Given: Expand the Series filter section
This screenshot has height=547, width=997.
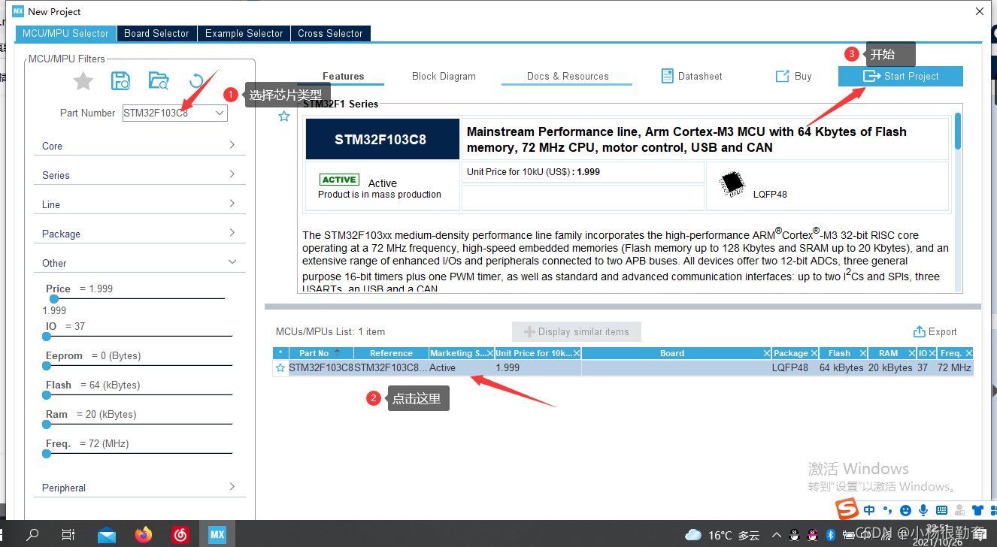Looking at the screenshot, I should [x=140, y=174].
